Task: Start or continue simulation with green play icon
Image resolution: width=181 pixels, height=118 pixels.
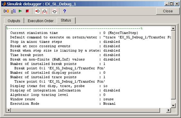Action: [20, 11]
